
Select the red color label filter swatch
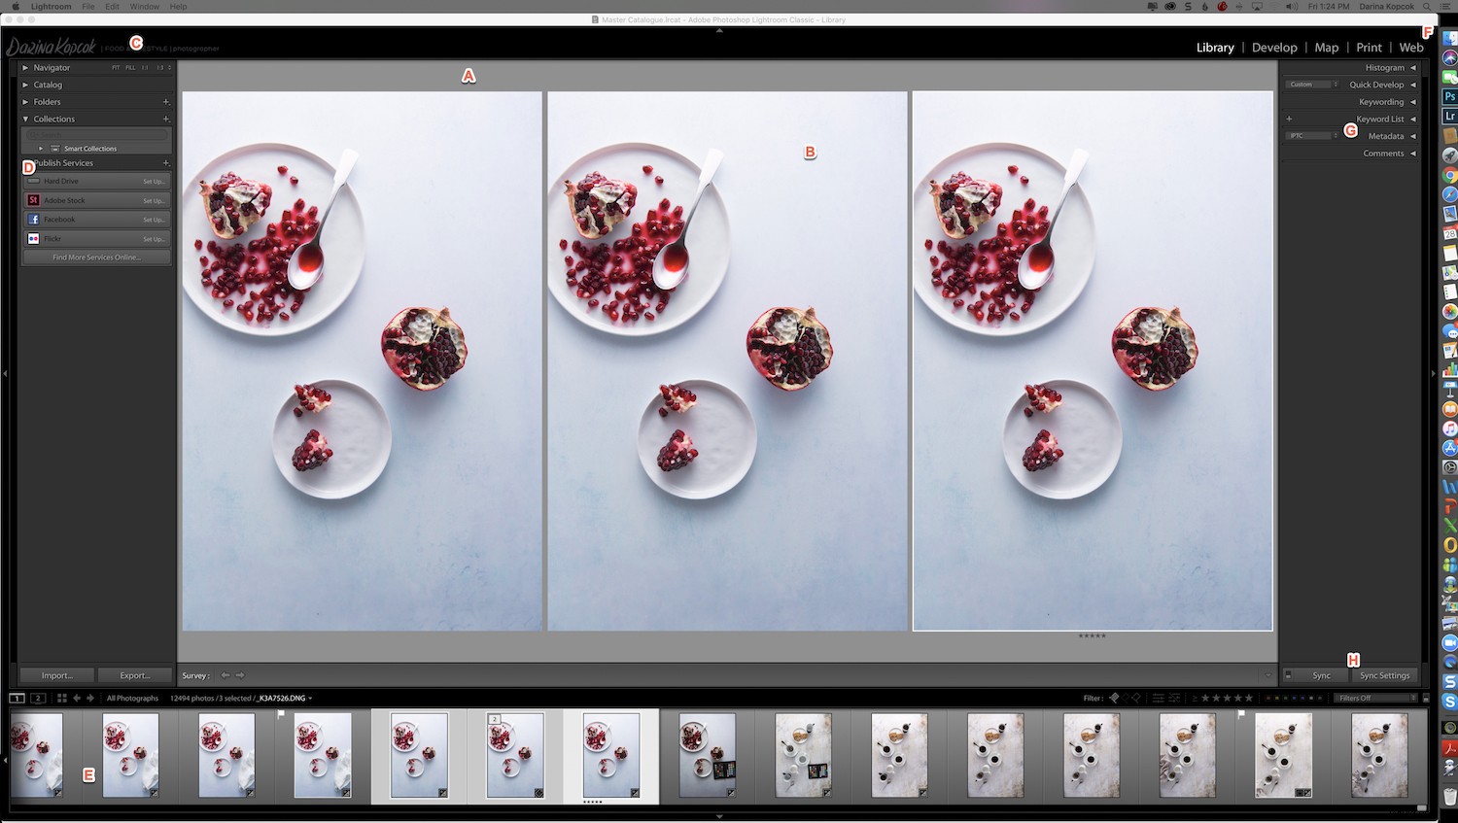1268,698
